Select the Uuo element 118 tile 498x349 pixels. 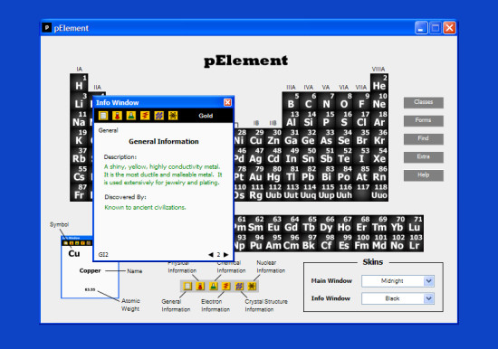[x=379, y=192]
